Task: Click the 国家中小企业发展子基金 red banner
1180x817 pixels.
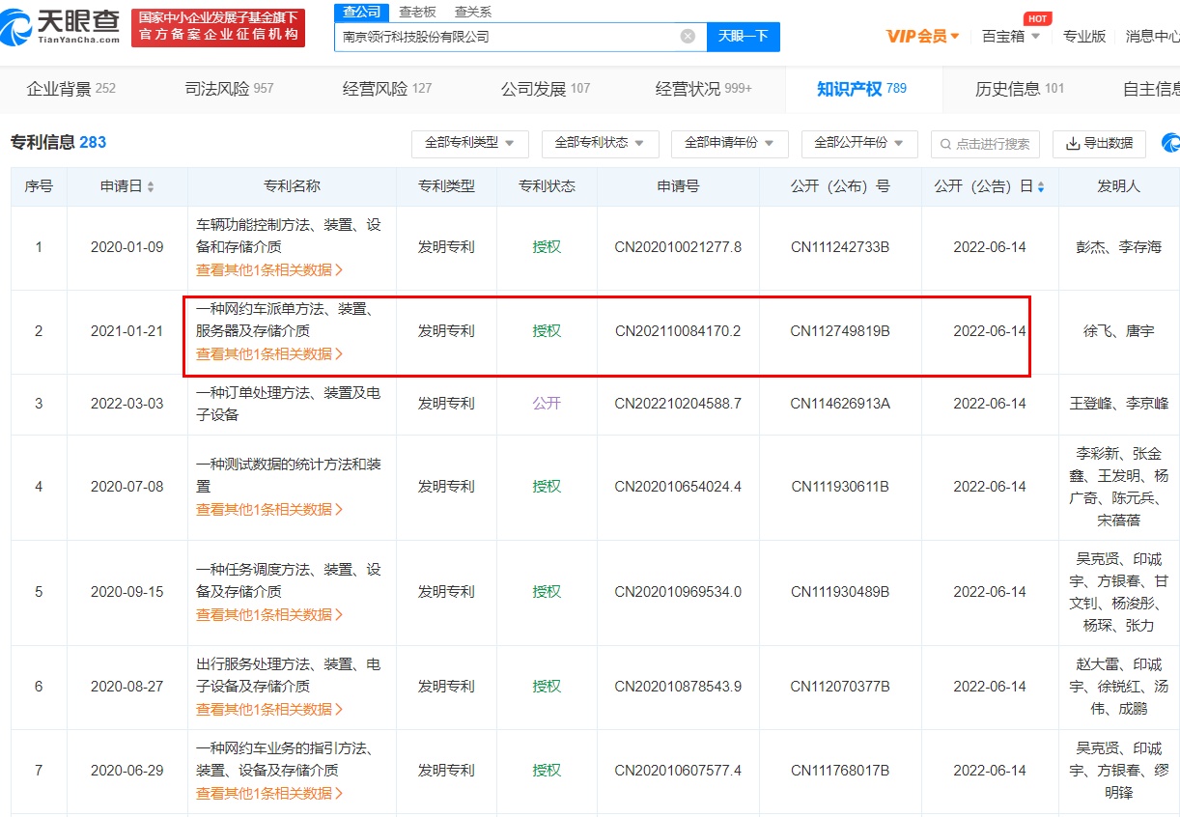Action: coord(218,28)
